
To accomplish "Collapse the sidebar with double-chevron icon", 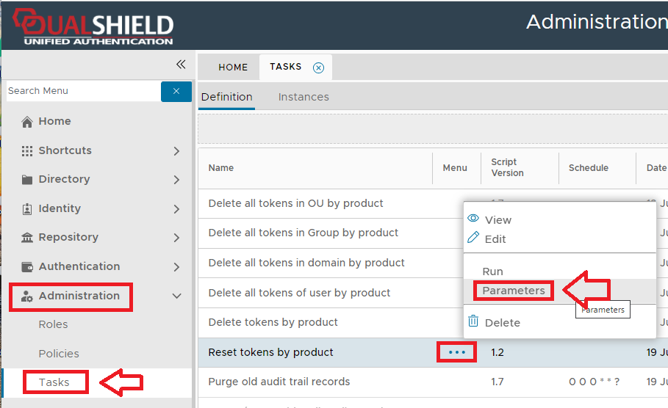I will pos(181,65).
